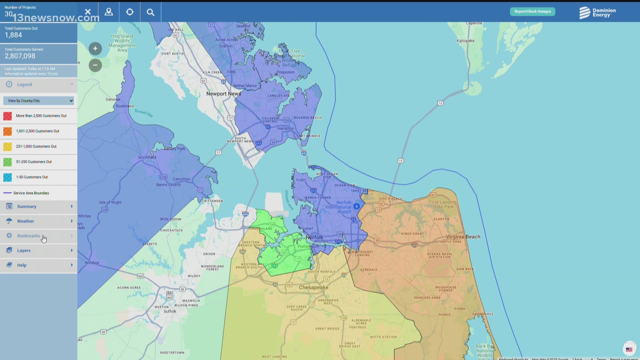Expand the Weather section
Image resolution: width=640 pixels, height=360 pixels.
coord(72,221)
